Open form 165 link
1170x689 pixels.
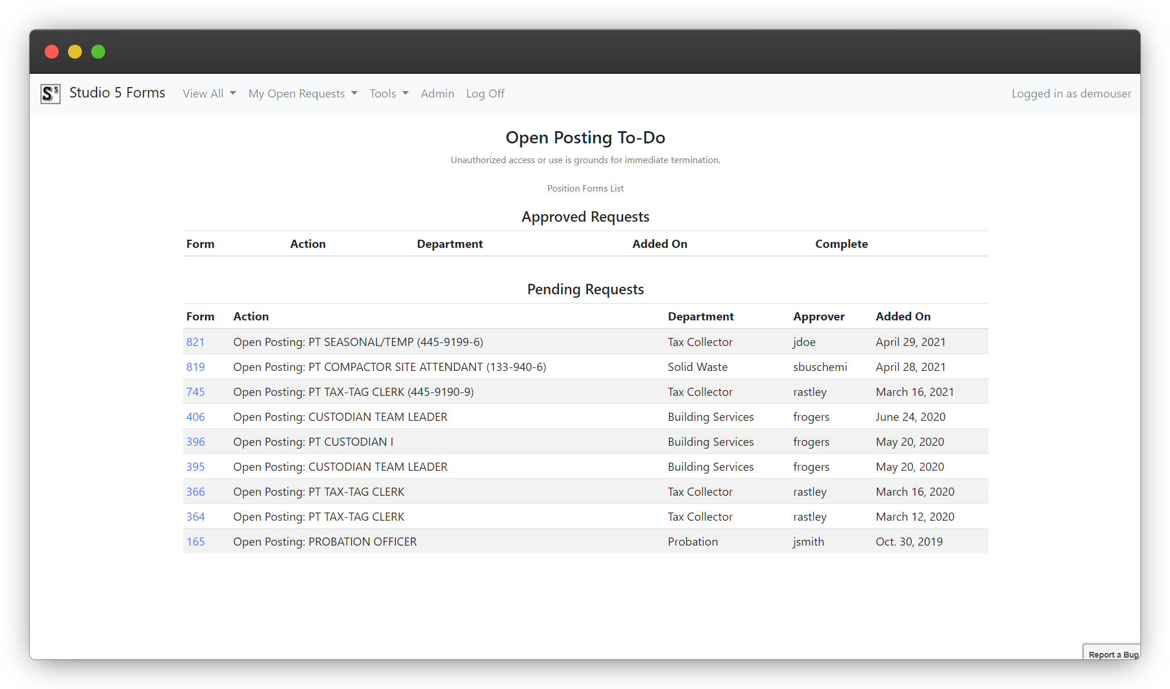195,542
